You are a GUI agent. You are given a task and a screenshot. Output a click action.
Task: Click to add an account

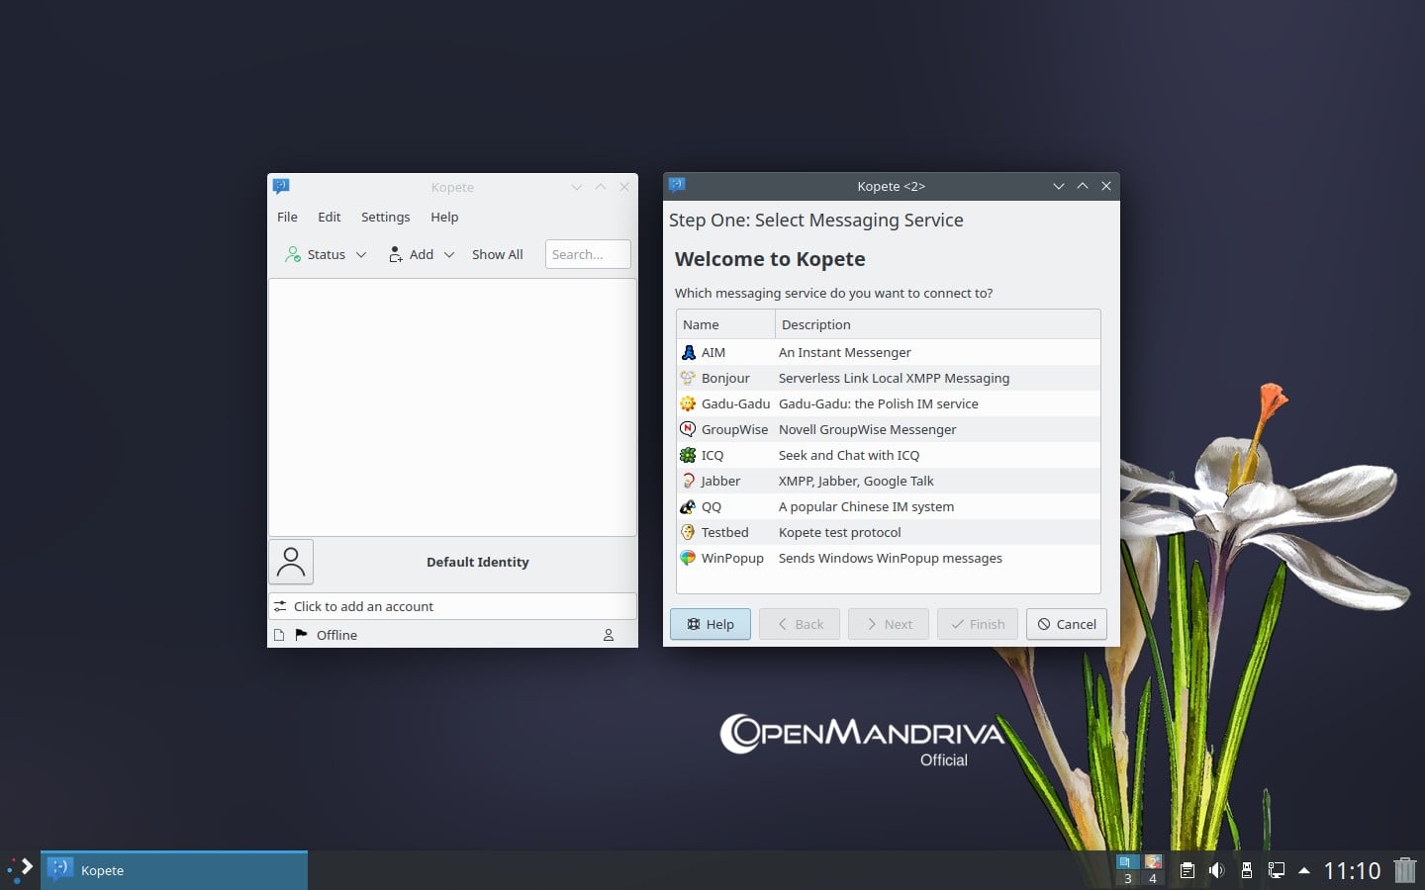365,606
